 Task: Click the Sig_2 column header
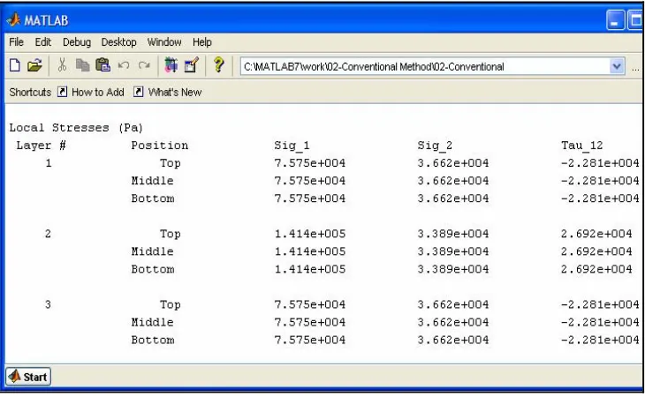point(435,146)
